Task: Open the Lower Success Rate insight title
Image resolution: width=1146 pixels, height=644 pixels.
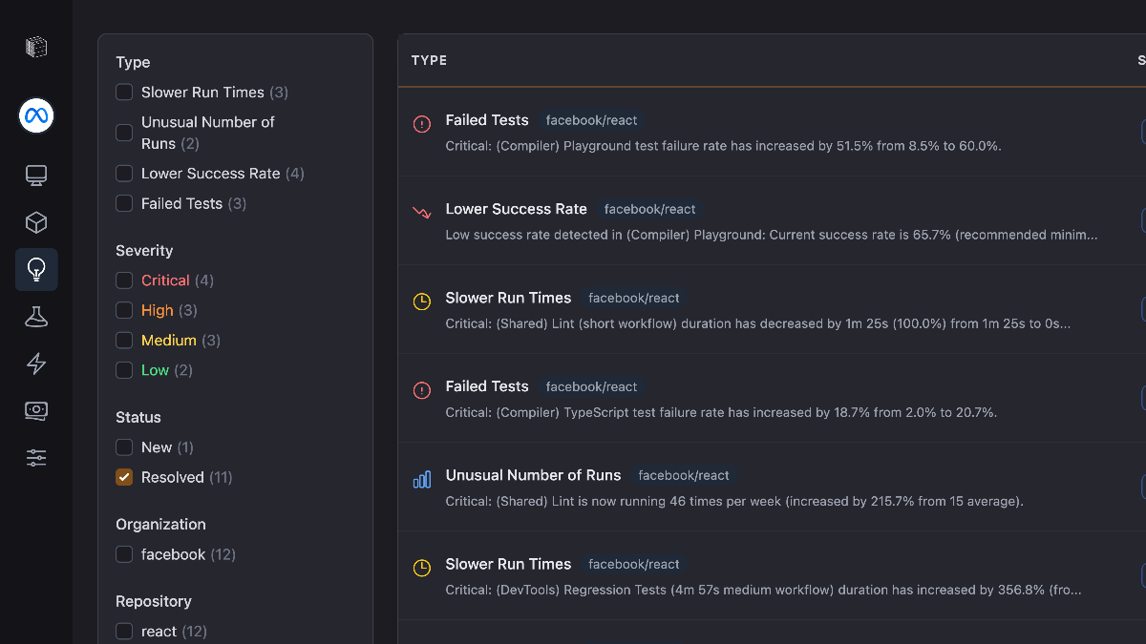Action: pyautogui.click(x=517, y=209)
